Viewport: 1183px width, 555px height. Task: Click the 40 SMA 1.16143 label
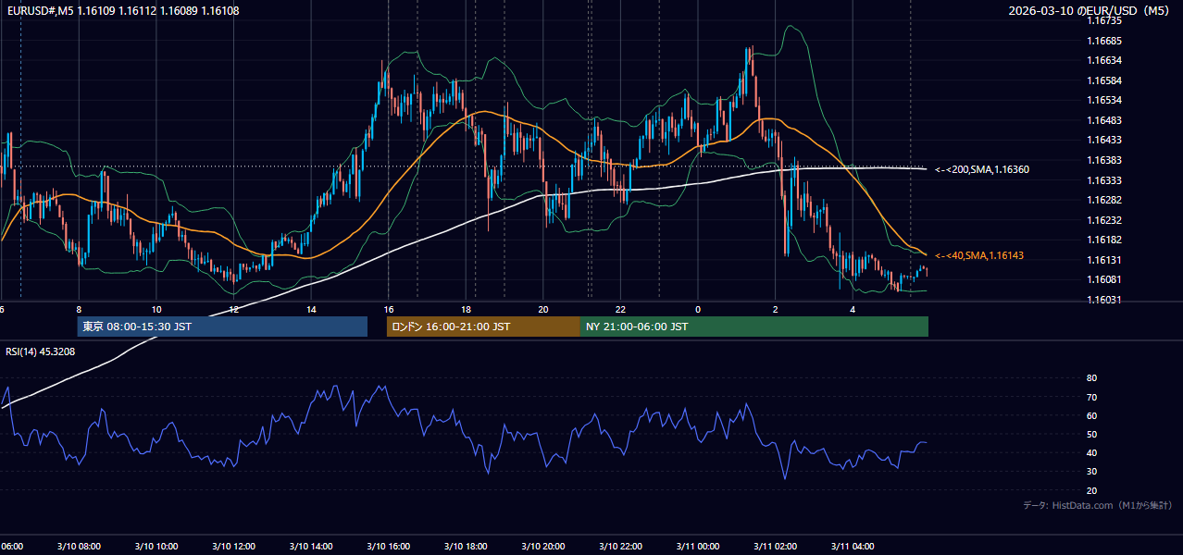click(978, 255)
